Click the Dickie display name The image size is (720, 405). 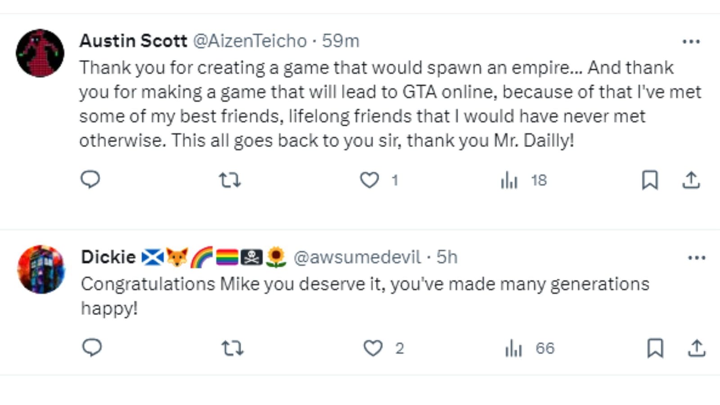(108, 257)
